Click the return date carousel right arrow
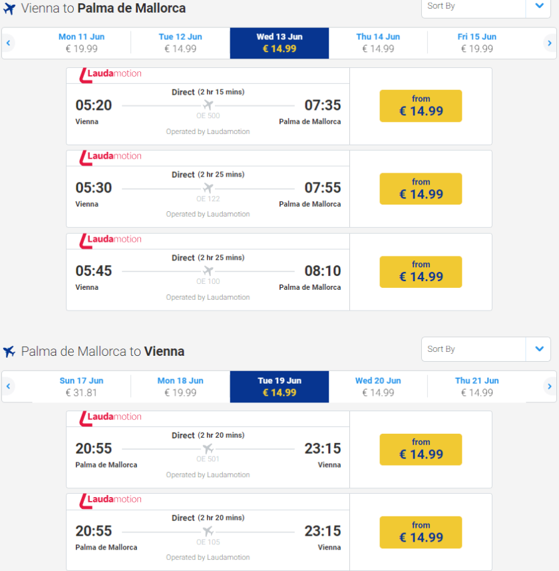This screenshot has height=571, width=559. coord(550,386)
